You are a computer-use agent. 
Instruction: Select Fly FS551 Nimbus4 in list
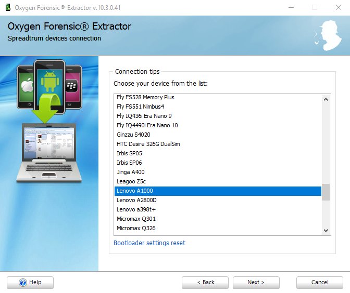tap(218, 106)
